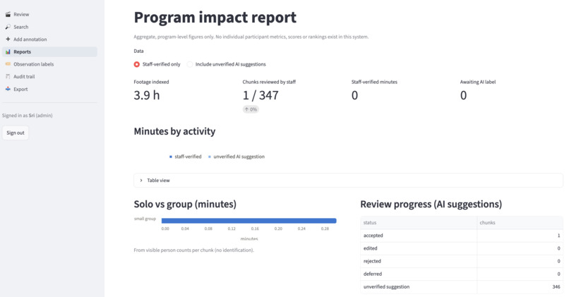
Task: Click the Awaiting AI label metric title
Action: (x=477, y=82)
